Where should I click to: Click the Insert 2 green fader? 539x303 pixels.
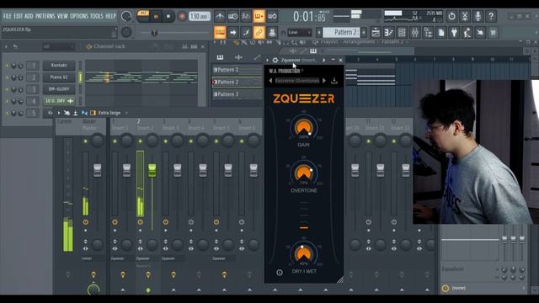click(x=152, y=170)
